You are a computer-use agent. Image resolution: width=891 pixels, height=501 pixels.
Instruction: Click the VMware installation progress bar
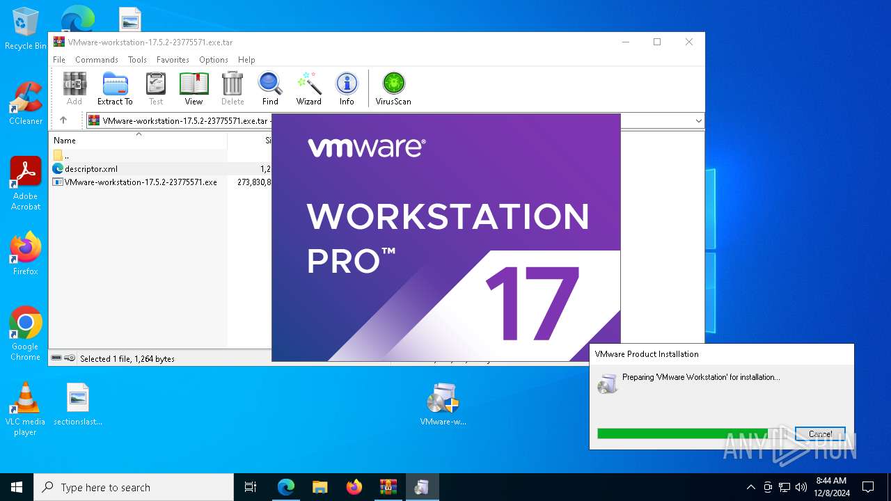(x=691, y=434)
